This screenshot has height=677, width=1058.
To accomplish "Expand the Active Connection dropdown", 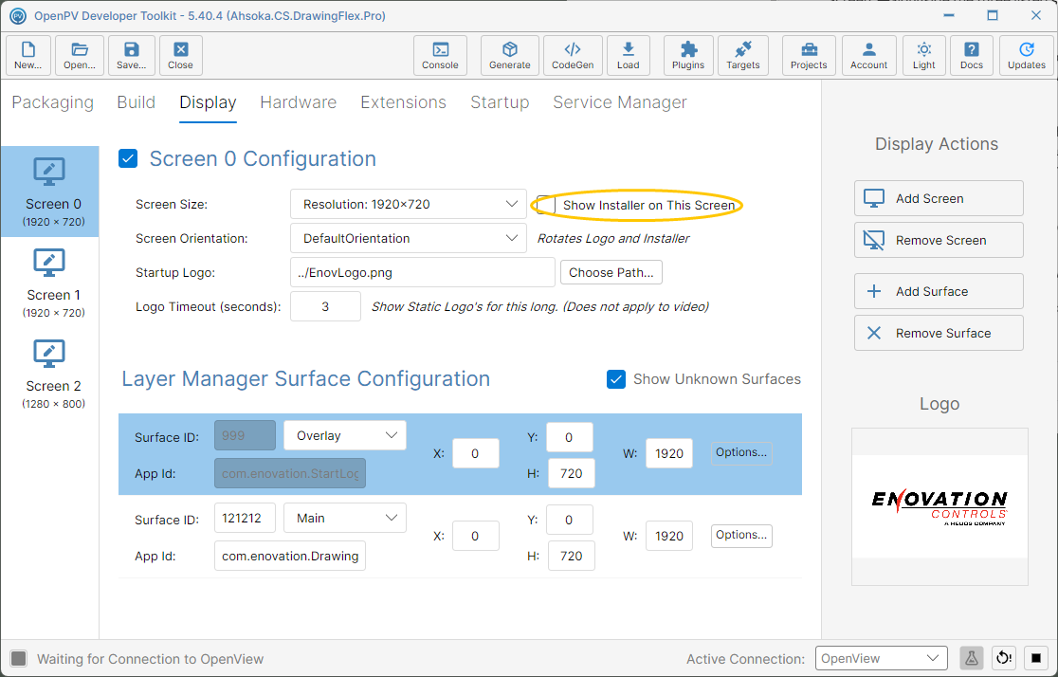I will [x=882, y=658].
